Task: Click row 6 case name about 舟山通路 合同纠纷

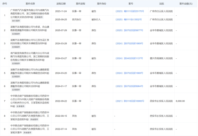Action: coord(30,84)
